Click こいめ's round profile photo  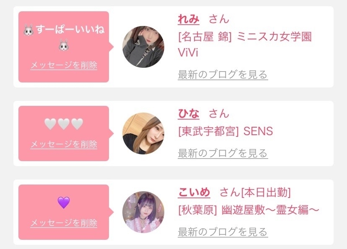(x=143, y=212)
